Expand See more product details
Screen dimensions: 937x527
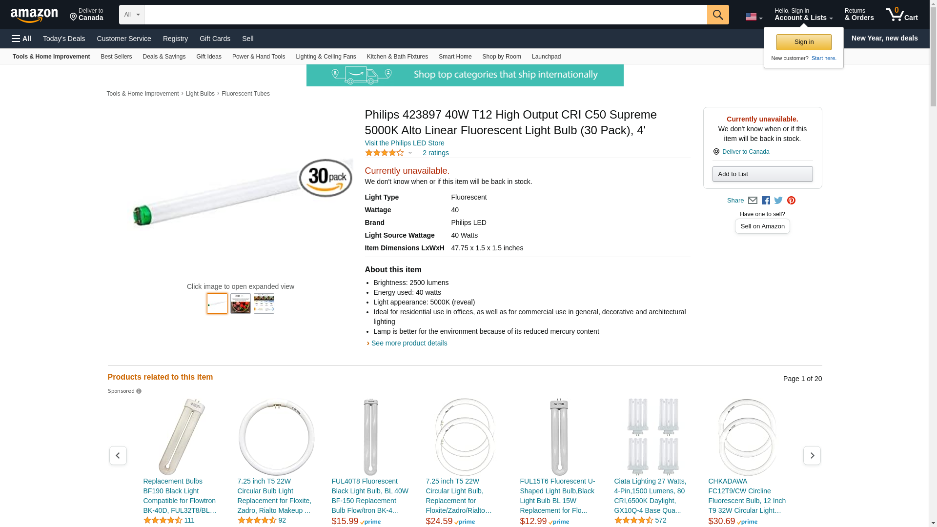(409, 343)
